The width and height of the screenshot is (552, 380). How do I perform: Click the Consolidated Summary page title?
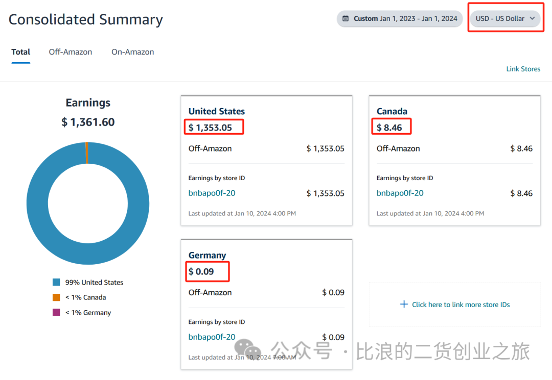tap(85, 20)
